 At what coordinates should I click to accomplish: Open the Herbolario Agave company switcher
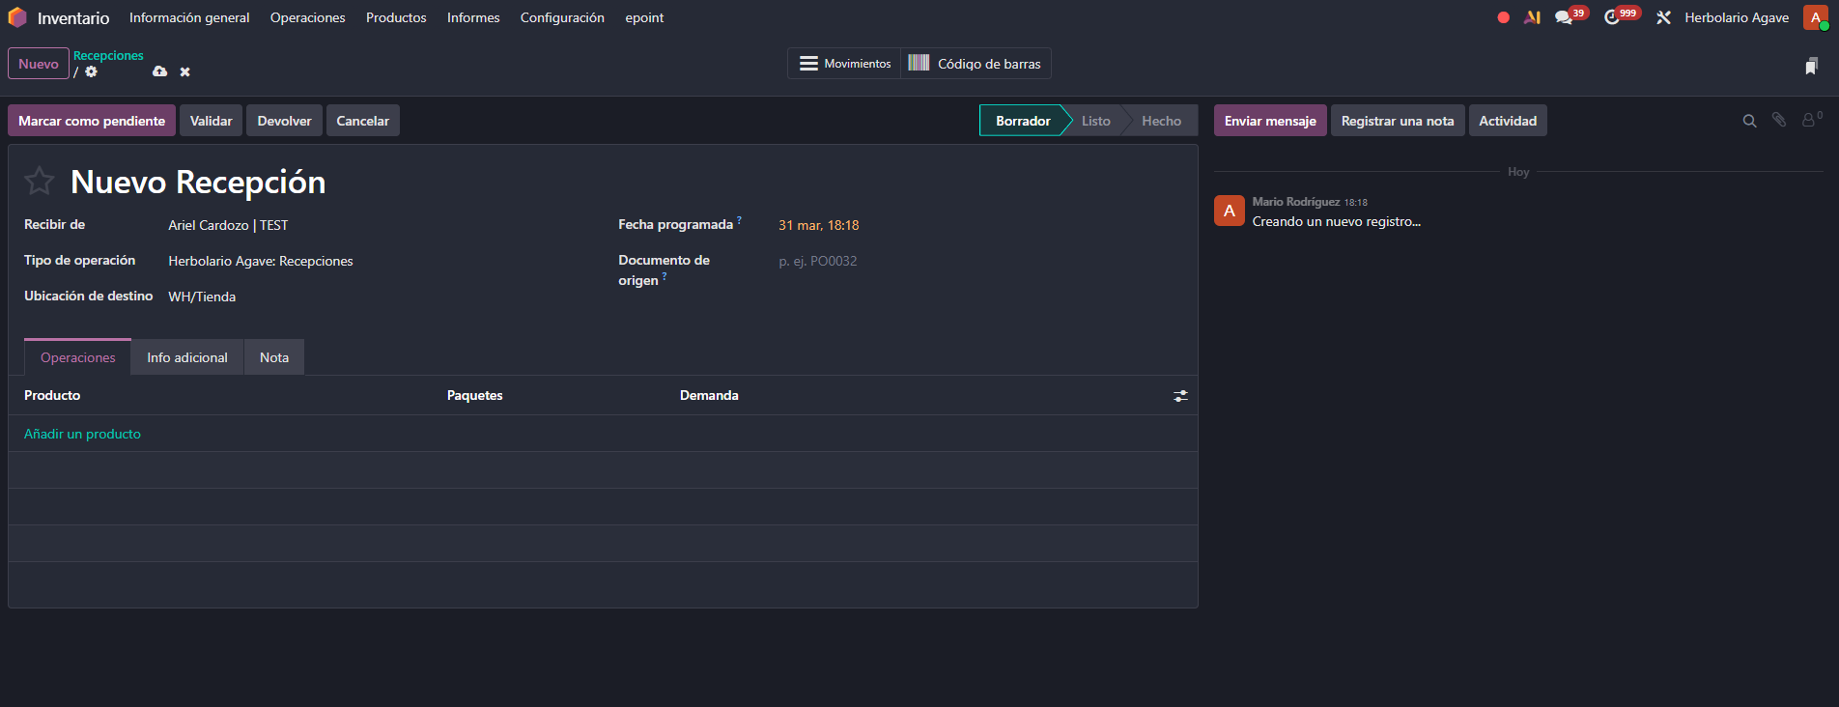(1736, 17)
